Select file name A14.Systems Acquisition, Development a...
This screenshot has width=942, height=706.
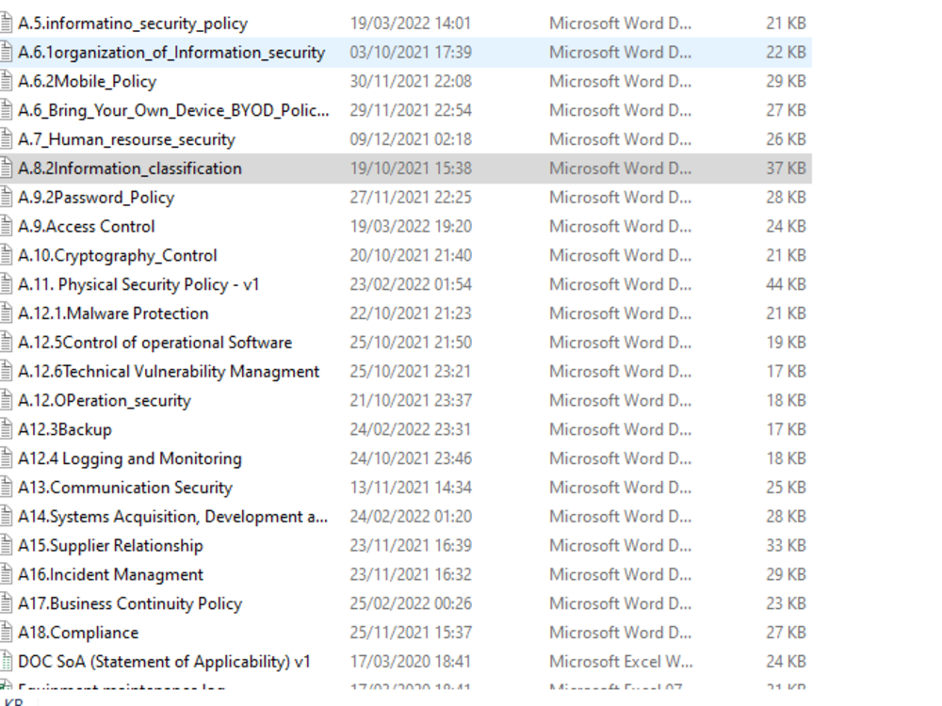(x=173, y=517)
